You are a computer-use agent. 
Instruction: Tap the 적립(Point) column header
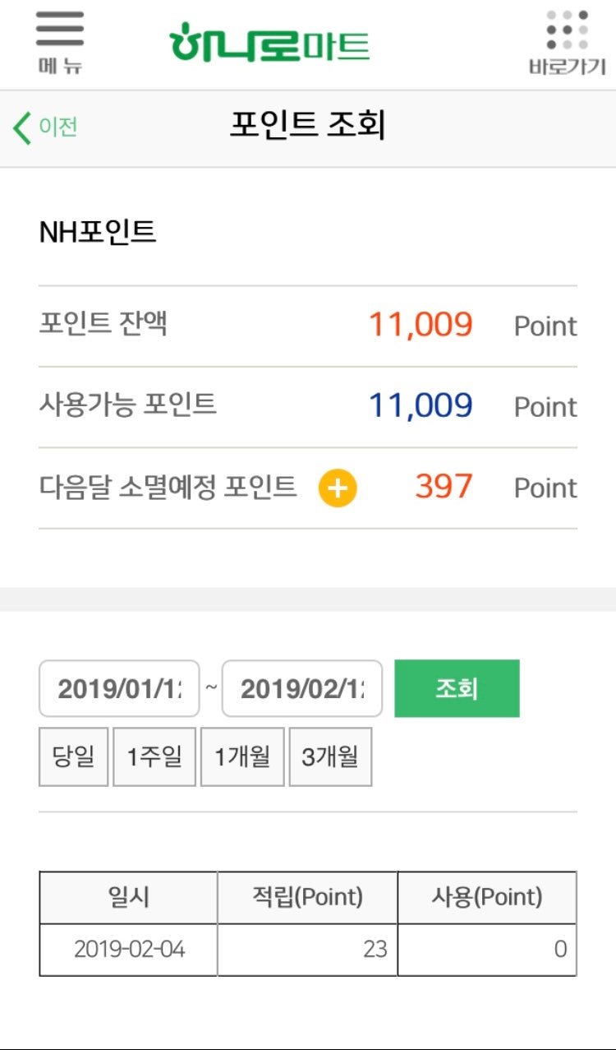pos(307,897)
